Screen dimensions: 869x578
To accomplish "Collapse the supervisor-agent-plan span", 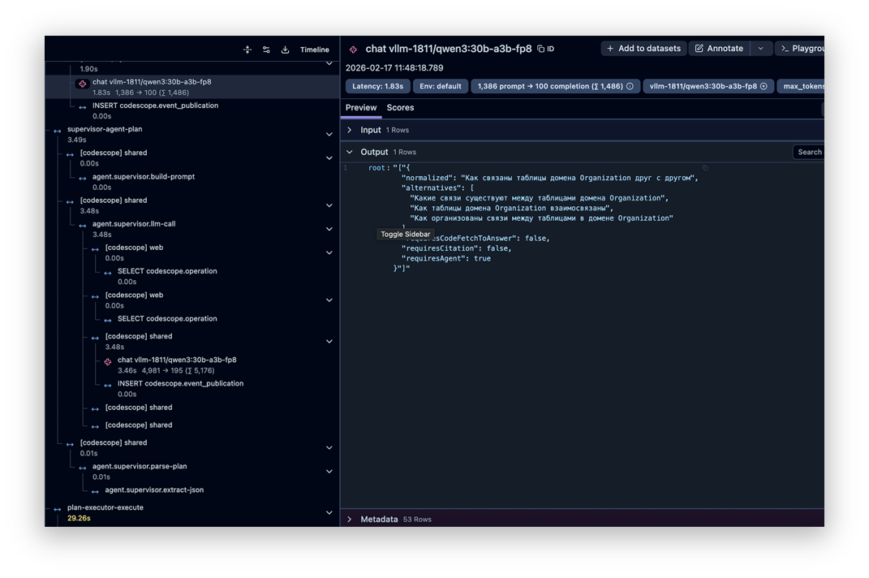I will (329, 134).
